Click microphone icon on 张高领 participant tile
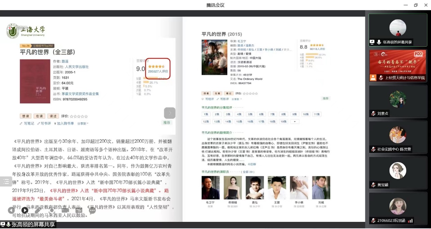431x229 pixels. (378, 42)
